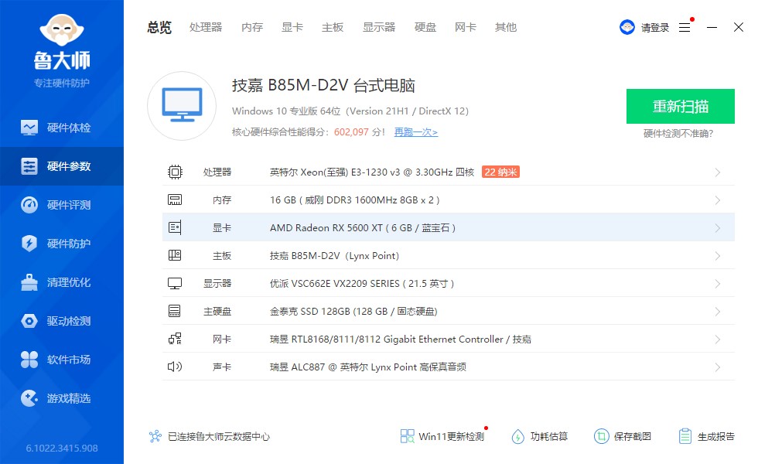Click the 处理器 CPU chip icon
758x464 pixels.
coord(175,172)
